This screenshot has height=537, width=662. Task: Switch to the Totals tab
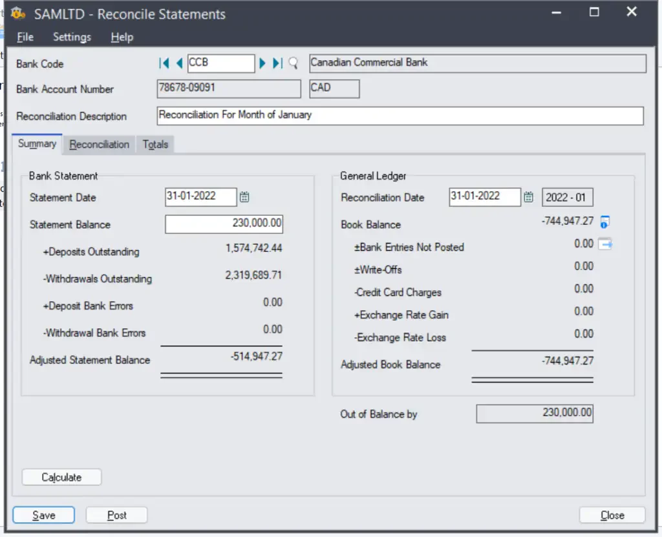click(x=155, y=144)
